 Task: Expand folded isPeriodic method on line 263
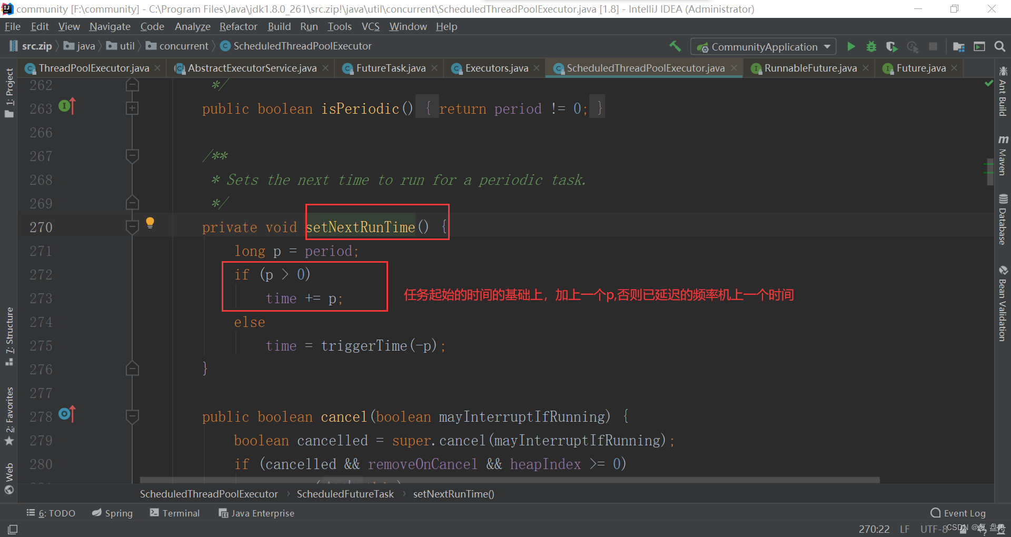[132, 108]
